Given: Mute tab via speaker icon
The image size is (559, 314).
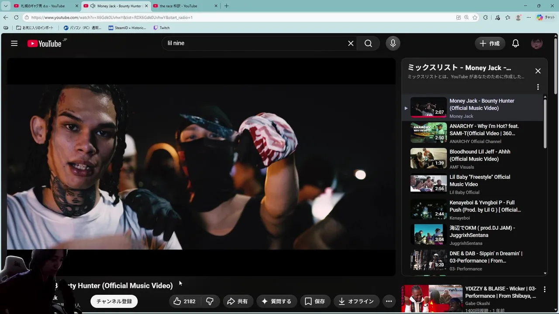Looking at the screenshot, I should tap(93, 6).
